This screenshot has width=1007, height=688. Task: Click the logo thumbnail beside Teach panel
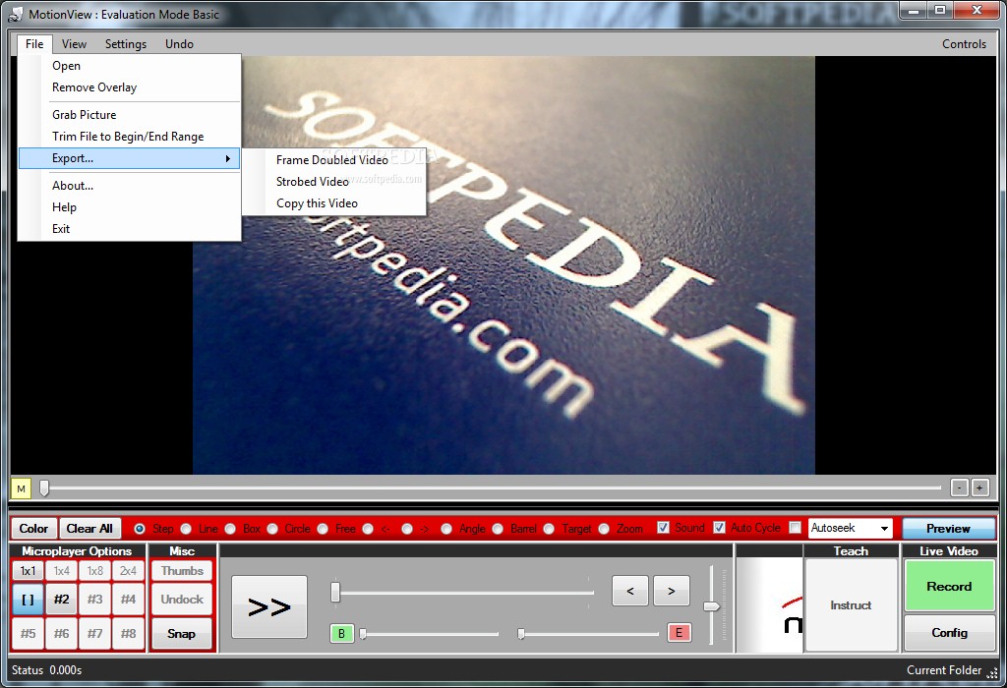[x=770, y=605]
